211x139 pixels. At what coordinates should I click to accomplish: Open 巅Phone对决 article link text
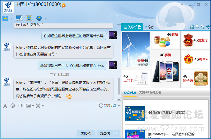point(171,135)
